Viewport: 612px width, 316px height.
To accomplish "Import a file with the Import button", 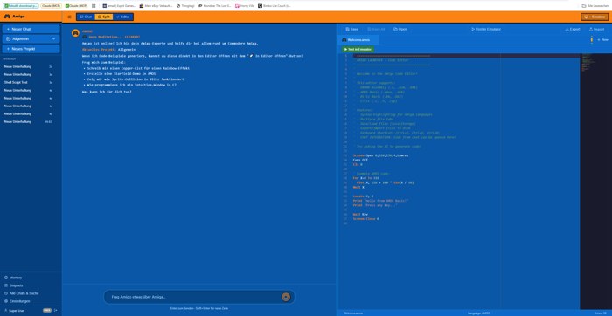I will [x=596, y=29].
